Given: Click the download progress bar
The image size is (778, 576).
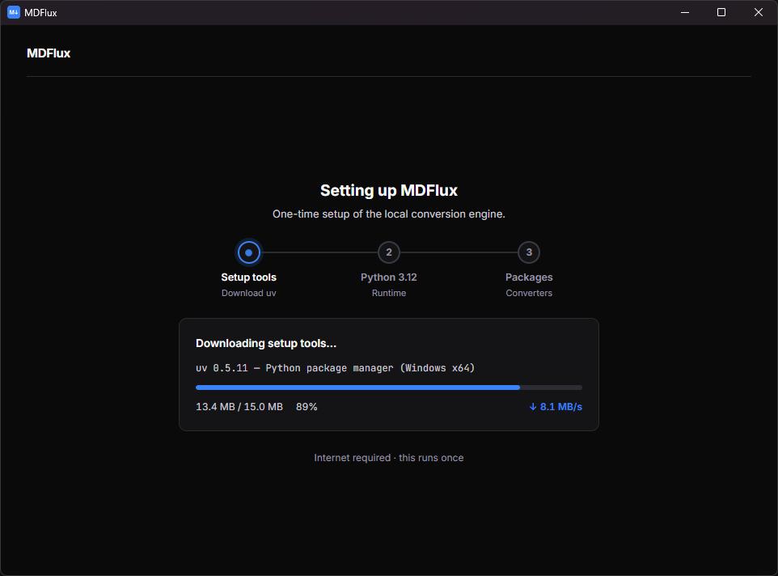Looking at the screenshot, I should click(389, 388).
